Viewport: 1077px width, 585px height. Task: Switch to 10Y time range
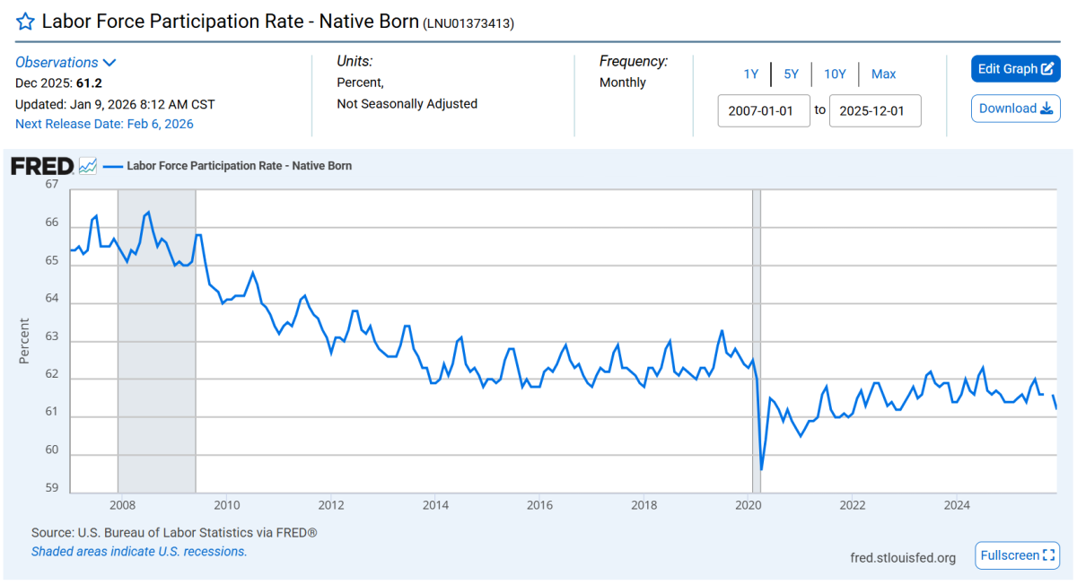pyautogui.click(x=835, y=74)
